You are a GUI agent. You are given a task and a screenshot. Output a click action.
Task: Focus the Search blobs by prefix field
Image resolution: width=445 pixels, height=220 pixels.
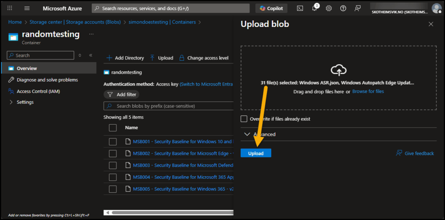tap(168, 106)
